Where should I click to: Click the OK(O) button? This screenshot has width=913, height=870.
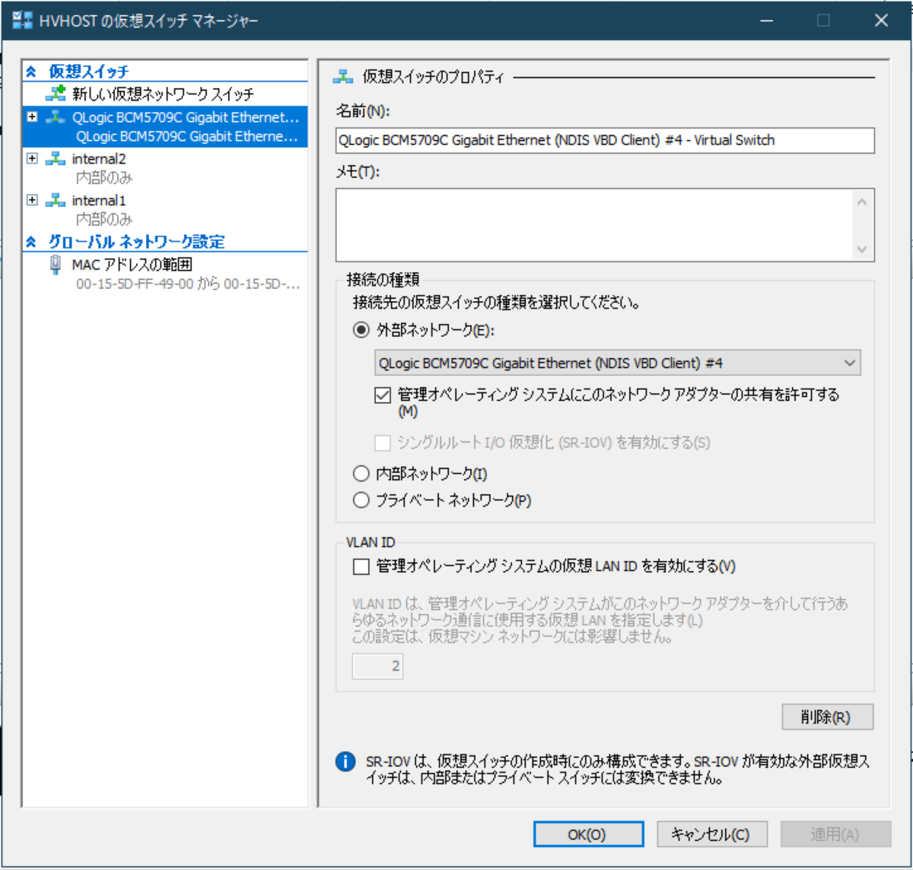[588, 834]
